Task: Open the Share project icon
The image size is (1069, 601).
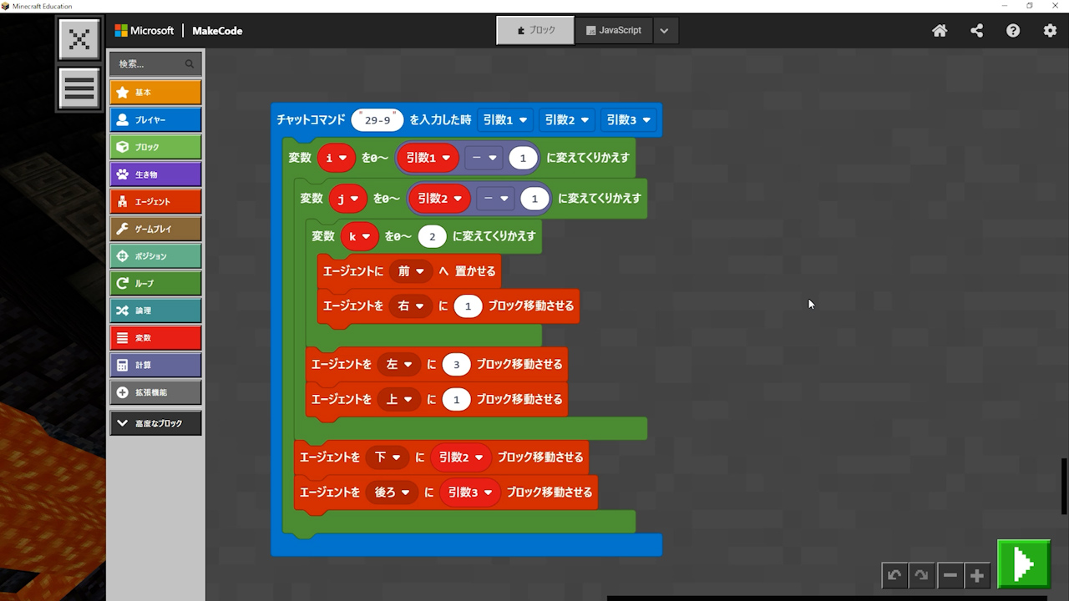Action: (976, 31)
